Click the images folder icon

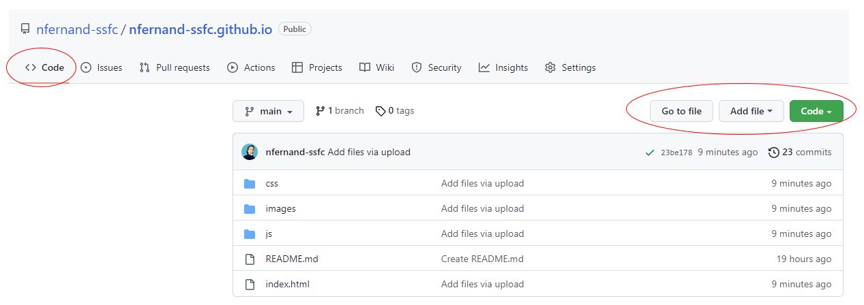250,209
